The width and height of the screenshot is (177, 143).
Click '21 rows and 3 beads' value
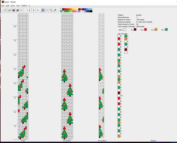tap(144, 22)
